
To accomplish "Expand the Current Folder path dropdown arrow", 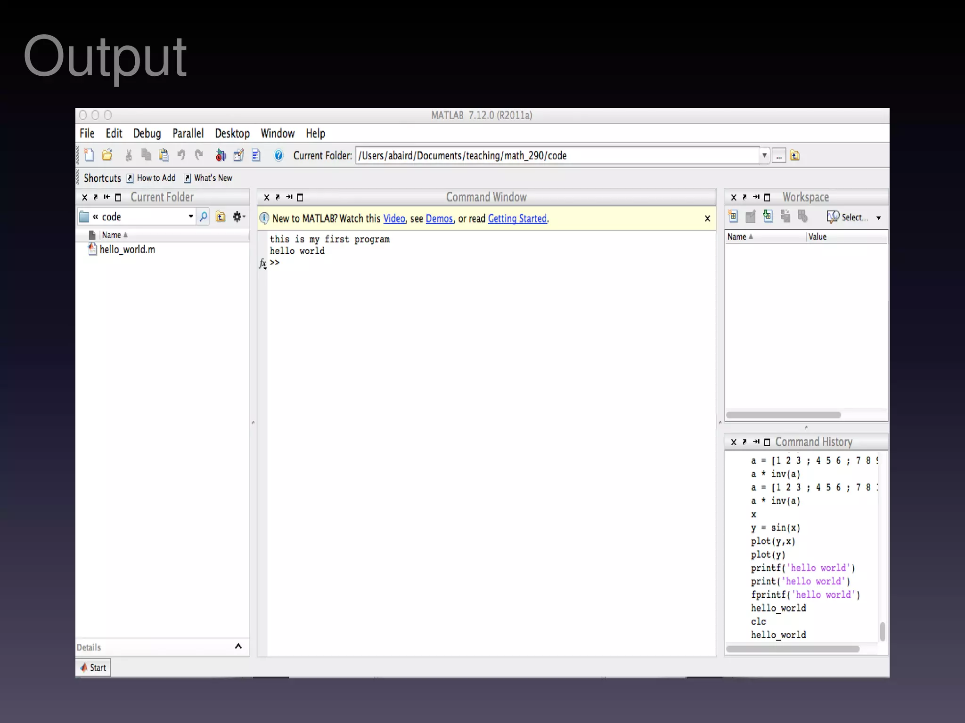I will (764, 155).
